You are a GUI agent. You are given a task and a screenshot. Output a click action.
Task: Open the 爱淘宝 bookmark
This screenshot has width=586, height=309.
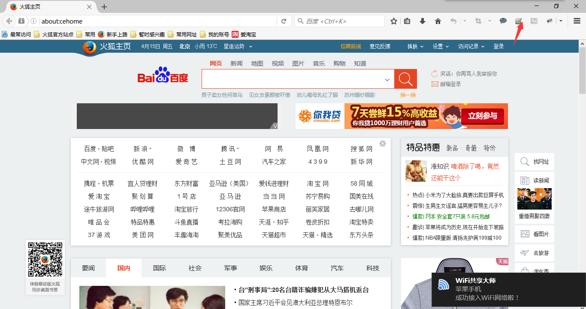click(x=244, y=34)
